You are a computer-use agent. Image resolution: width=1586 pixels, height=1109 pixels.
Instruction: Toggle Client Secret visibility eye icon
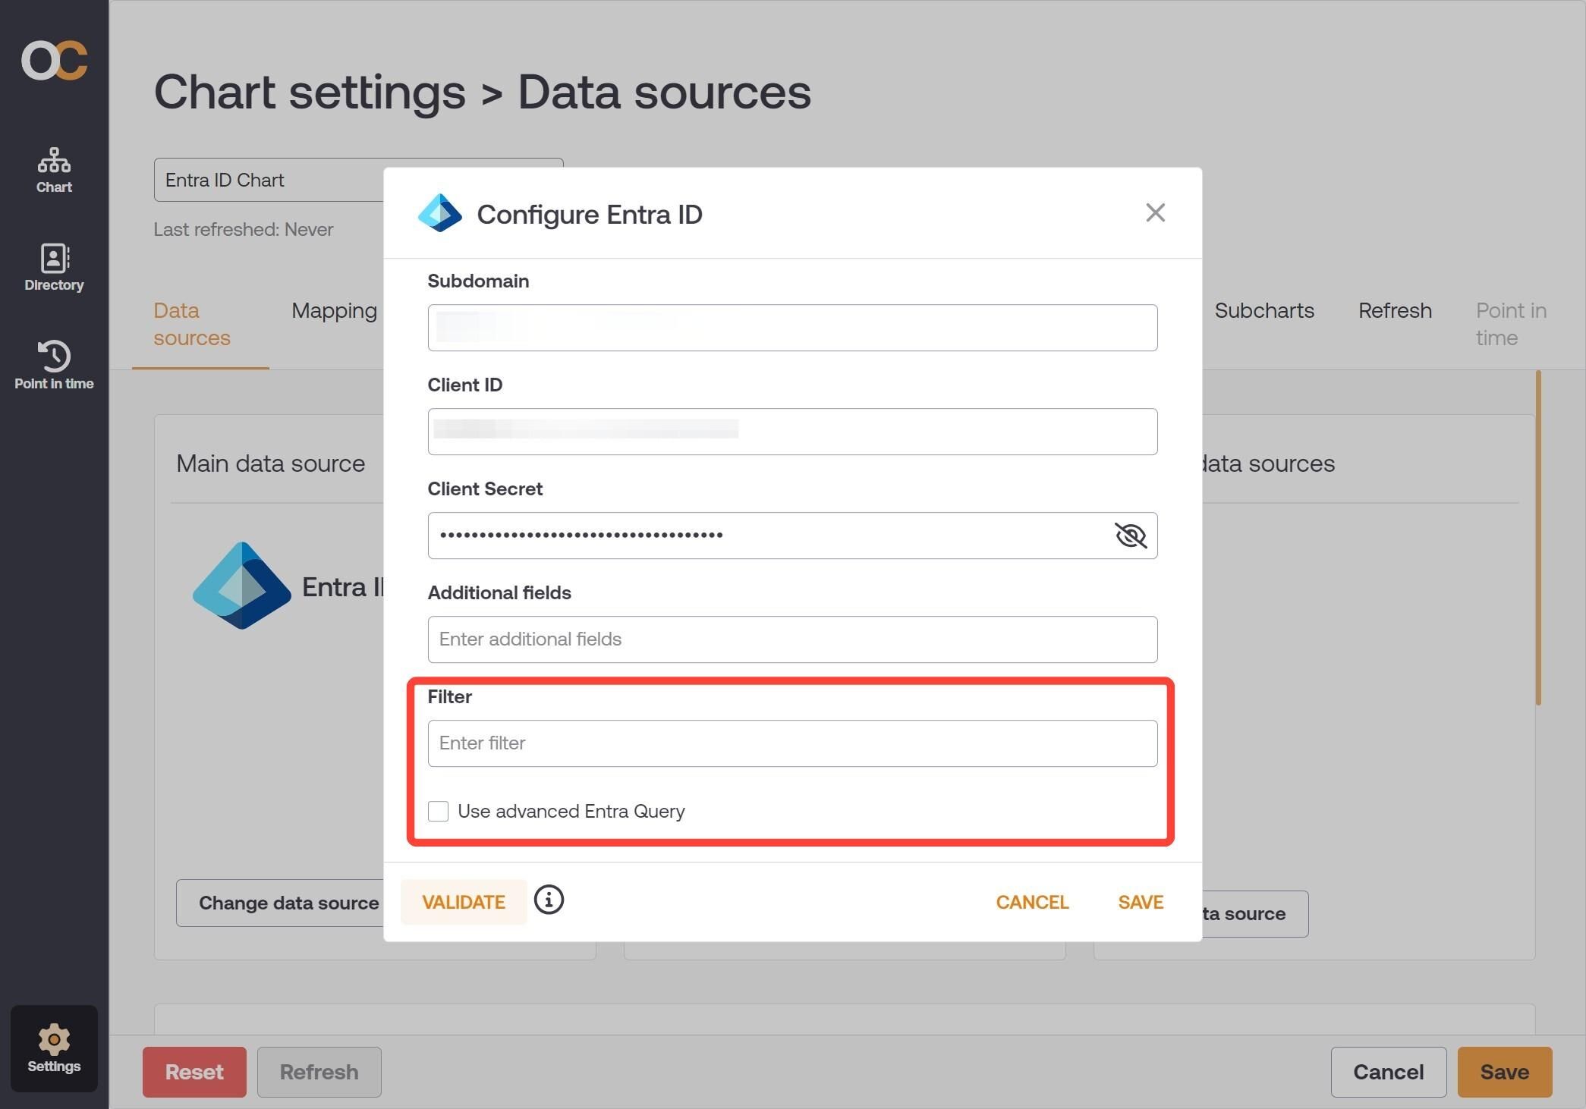1130,536
